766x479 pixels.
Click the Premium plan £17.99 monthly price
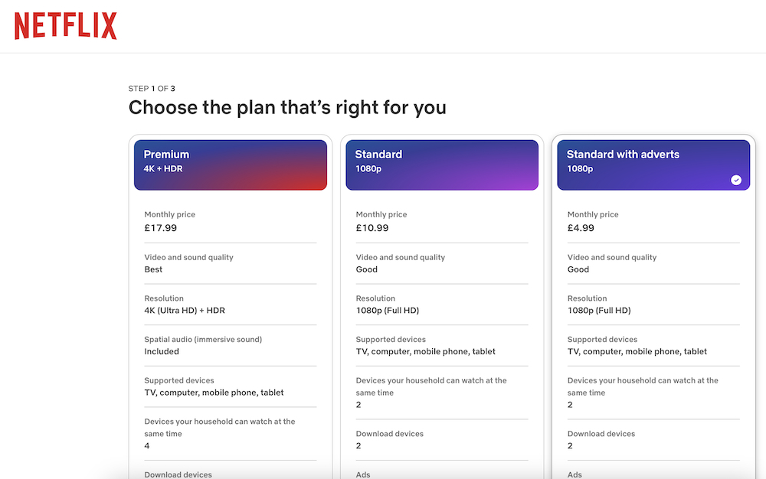pos(160,227)
